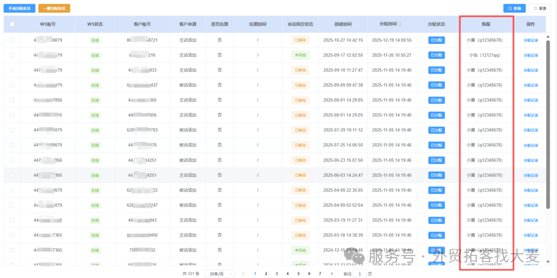The image size is (557, 278).
Task: Select page 6 in pagination
Action: point(309,274)
